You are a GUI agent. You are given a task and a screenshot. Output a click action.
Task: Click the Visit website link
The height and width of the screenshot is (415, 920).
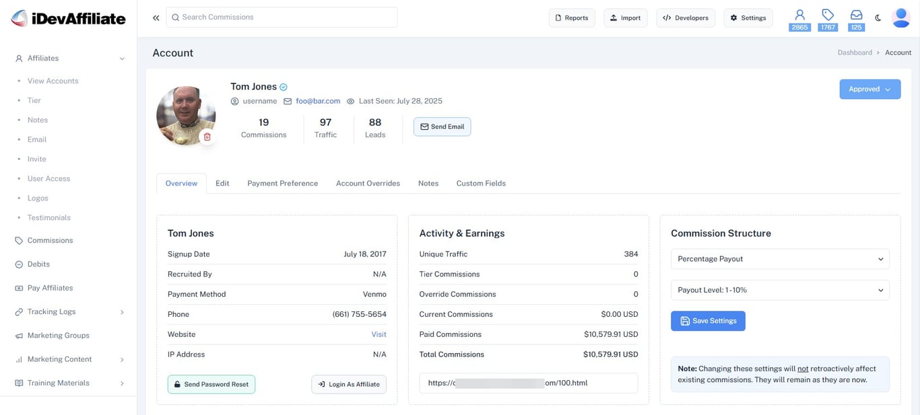tap(379, 334)
